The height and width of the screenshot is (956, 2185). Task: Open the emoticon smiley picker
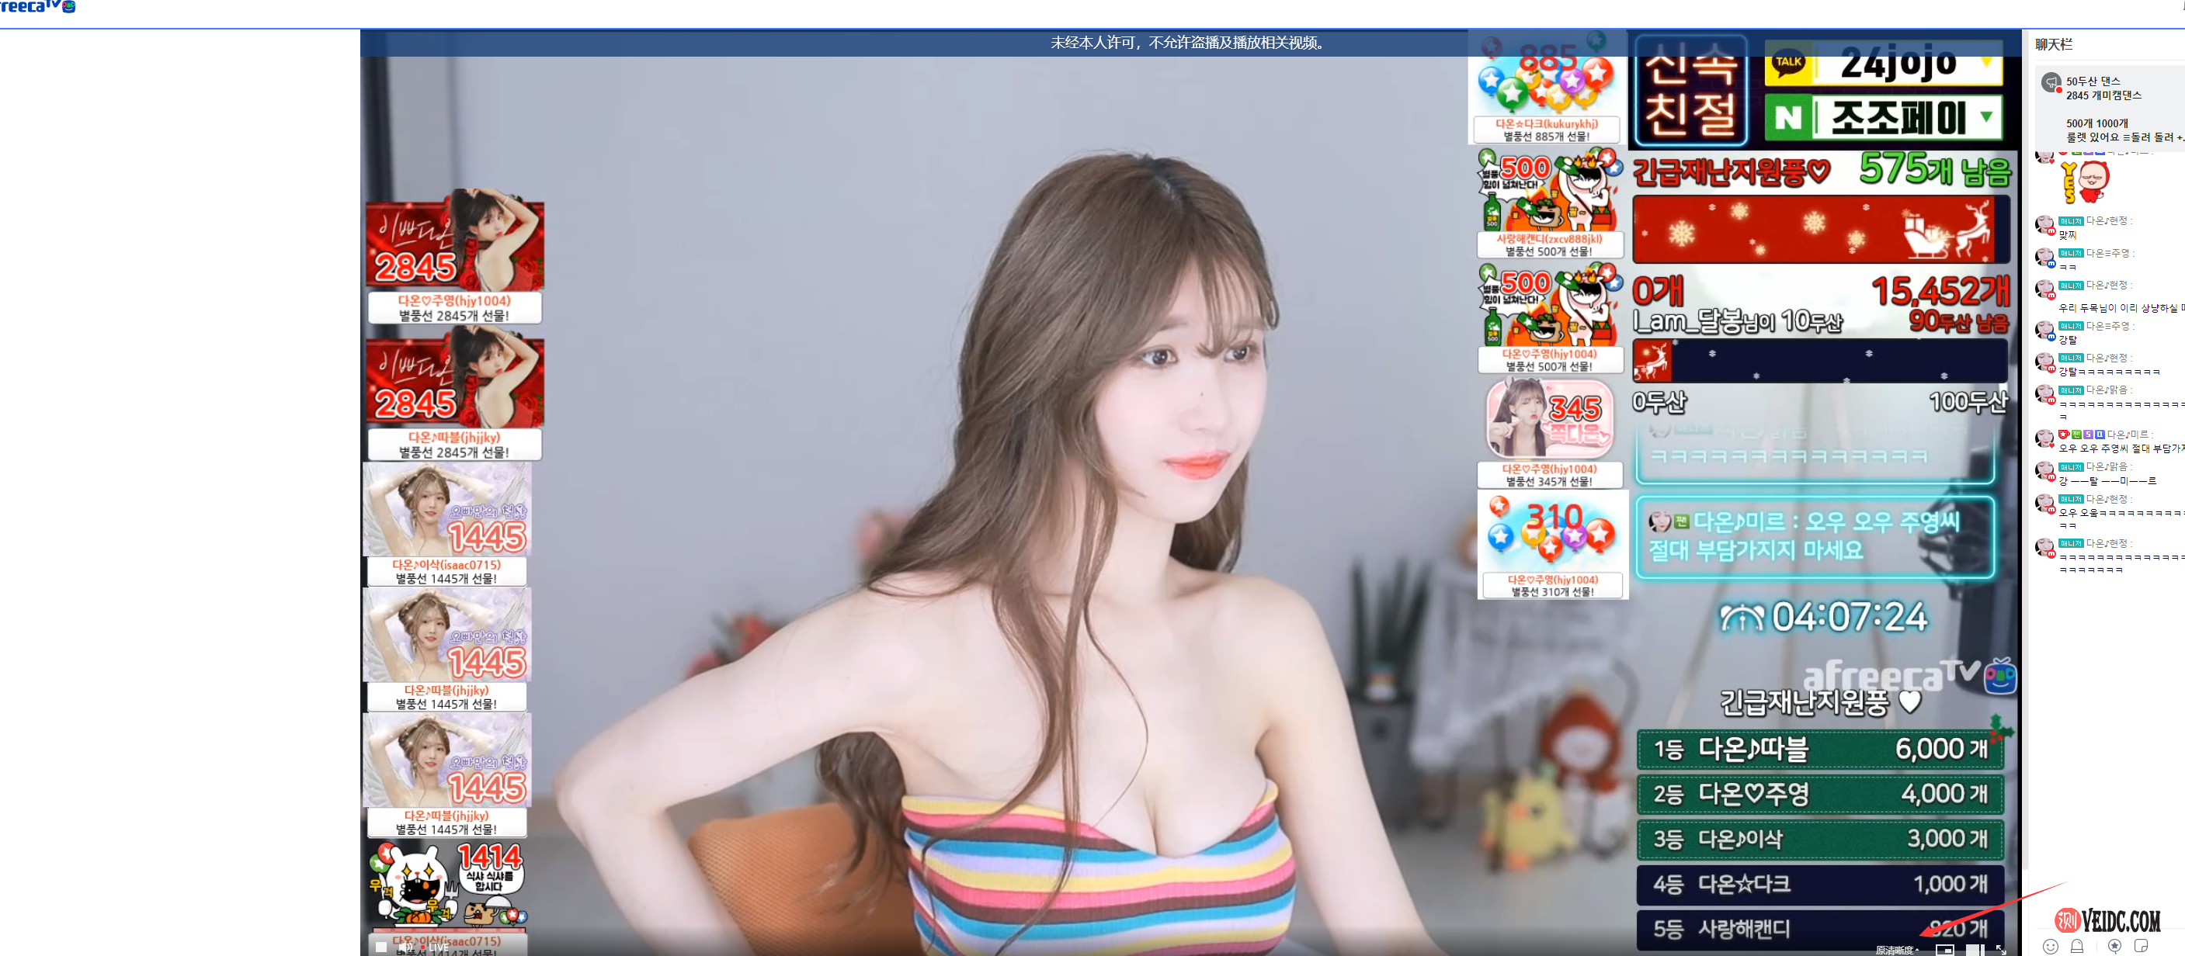click(2050, 947)
